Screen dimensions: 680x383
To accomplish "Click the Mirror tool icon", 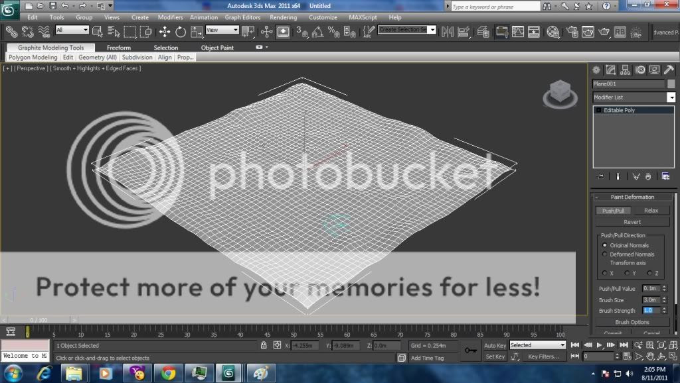I will click(448, 32).
